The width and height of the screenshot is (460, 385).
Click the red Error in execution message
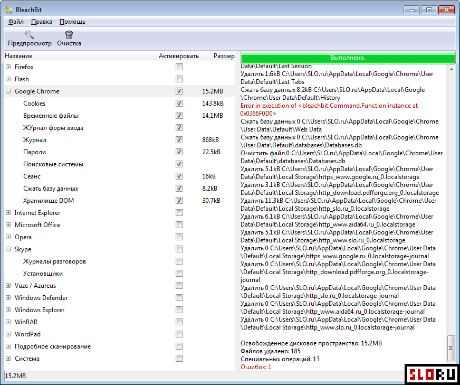coord(329,109)
